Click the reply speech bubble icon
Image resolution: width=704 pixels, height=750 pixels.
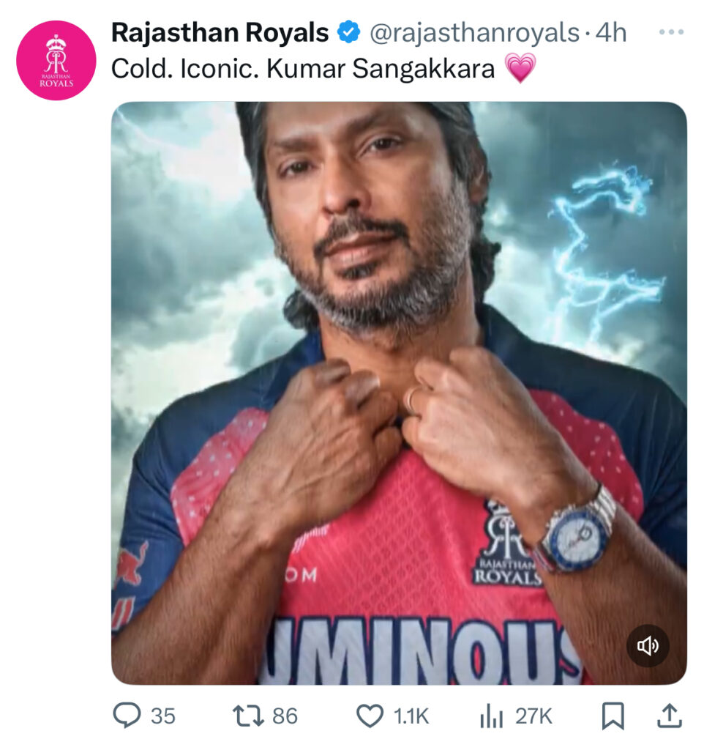coord(127,716)
